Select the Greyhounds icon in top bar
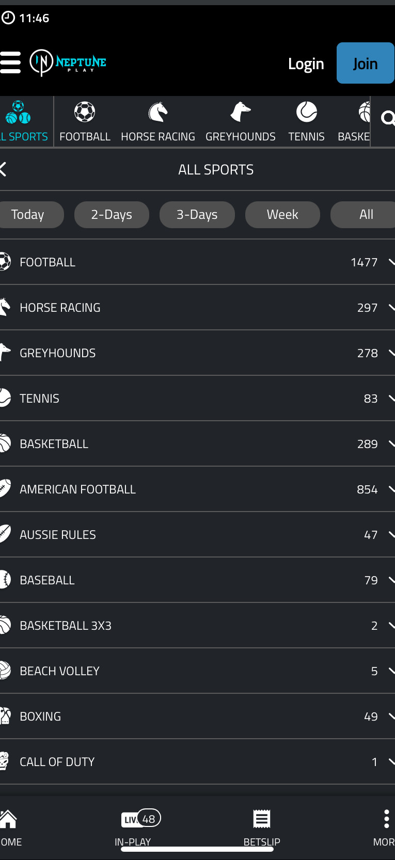 tap(240, 112)
